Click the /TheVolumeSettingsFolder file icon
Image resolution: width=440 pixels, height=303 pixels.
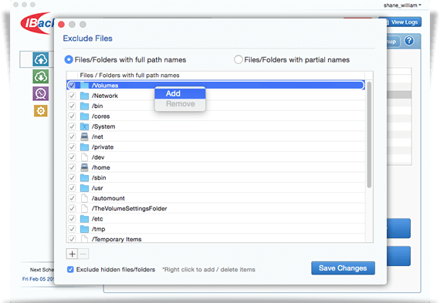(x=84, y=208)
